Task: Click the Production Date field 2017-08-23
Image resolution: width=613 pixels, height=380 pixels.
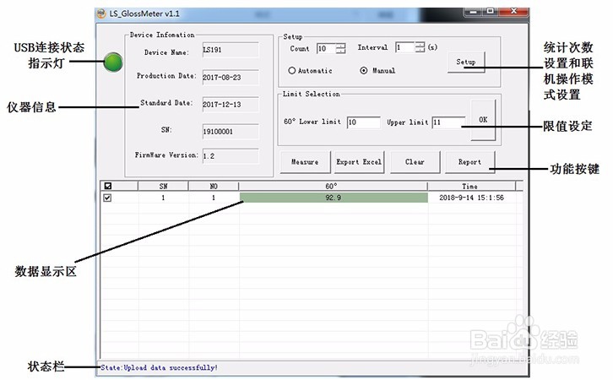Action: click(231, 78)
